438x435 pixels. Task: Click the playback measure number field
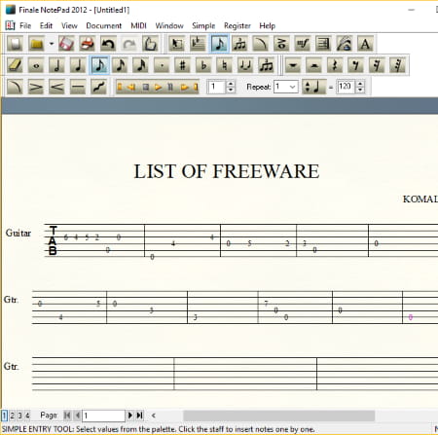(x=216, y=87)
